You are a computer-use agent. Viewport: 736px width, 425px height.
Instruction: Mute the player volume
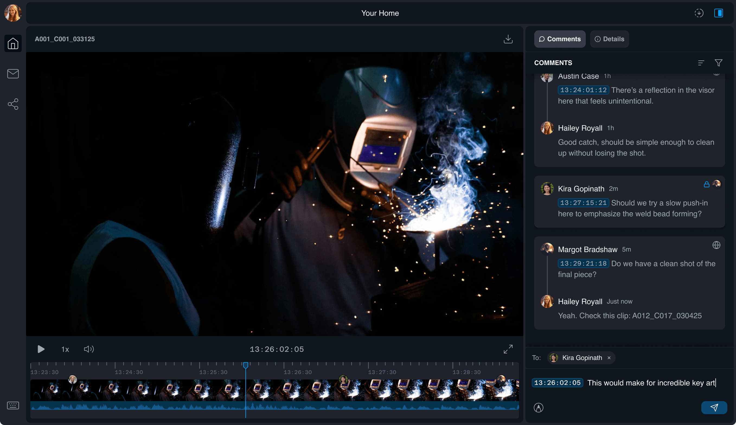tap(89, 349)
